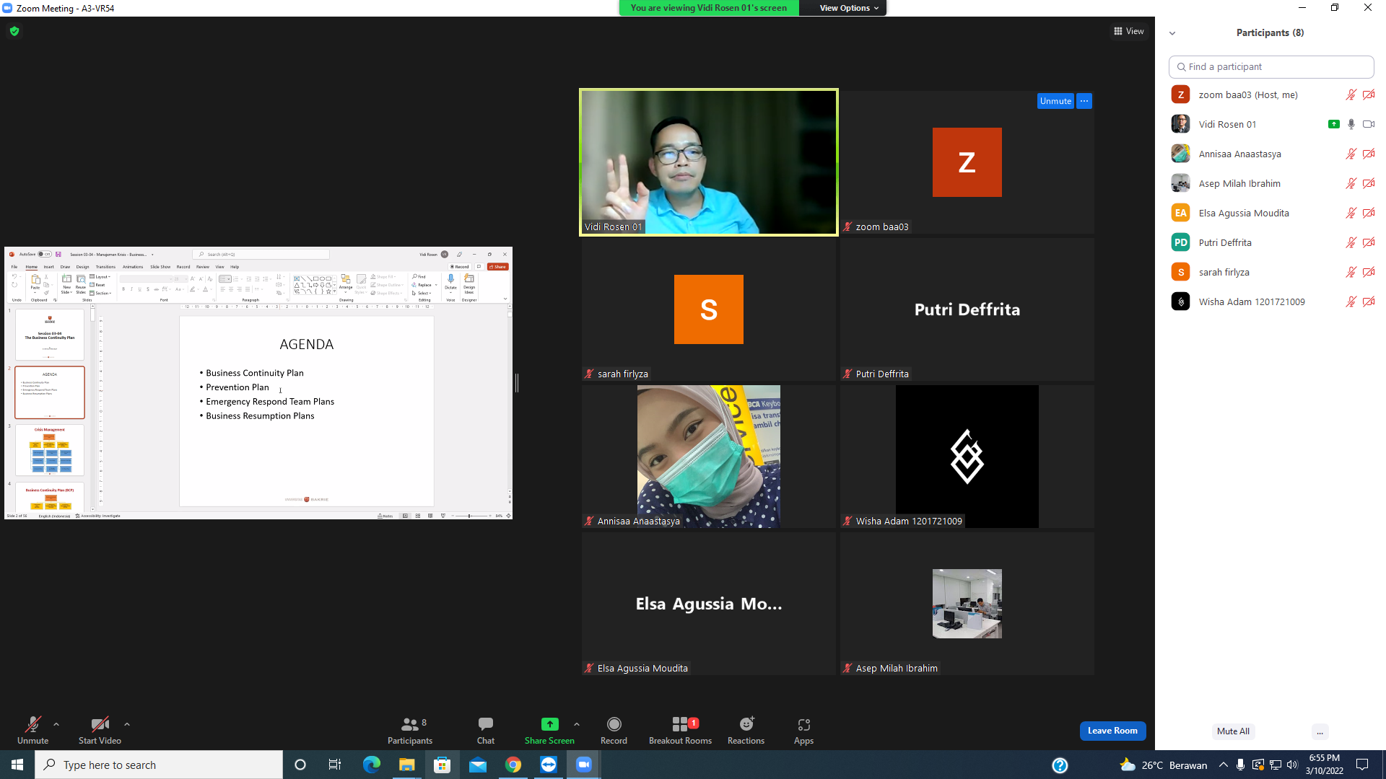Click Vidi Rosen 01's microphone icon in participants list
The width and height of the screenshot is (1386, 779).
(x=1351, y=124)
